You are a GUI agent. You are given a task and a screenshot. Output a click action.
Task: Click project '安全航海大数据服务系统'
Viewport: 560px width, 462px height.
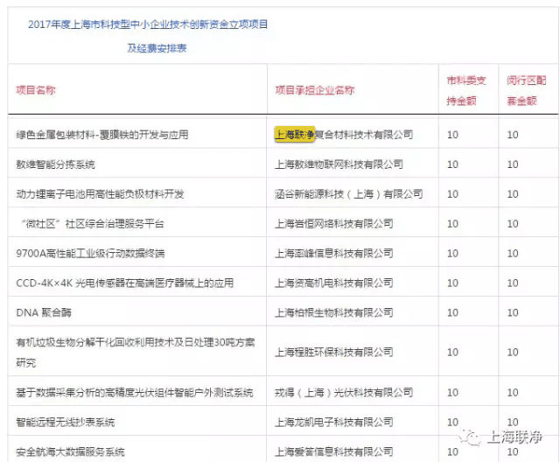[x=70, y=451]
